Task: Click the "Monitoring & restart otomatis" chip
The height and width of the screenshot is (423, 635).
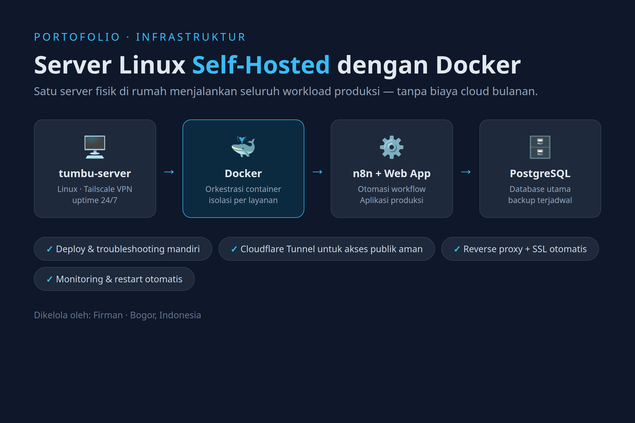Action: coord(114,279)
